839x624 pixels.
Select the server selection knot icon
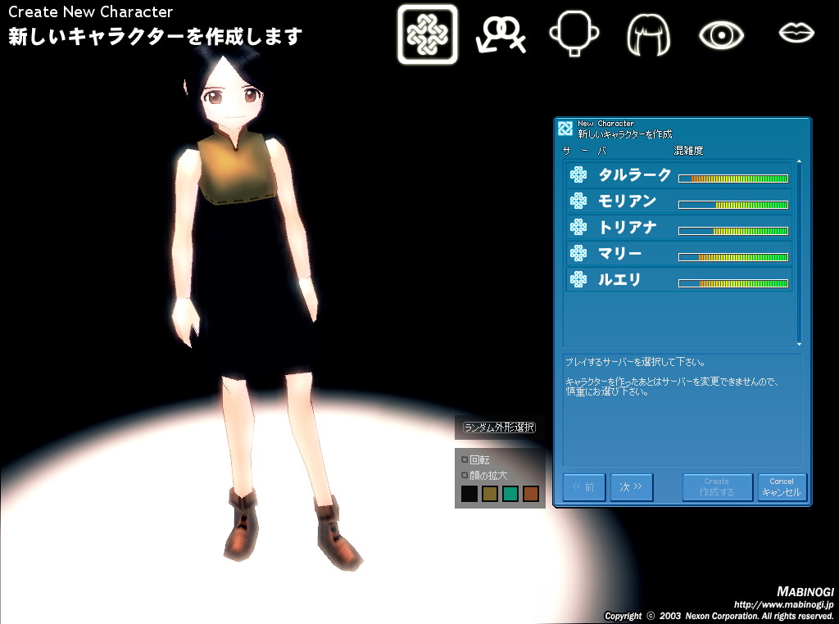click(x=428, y=34)
